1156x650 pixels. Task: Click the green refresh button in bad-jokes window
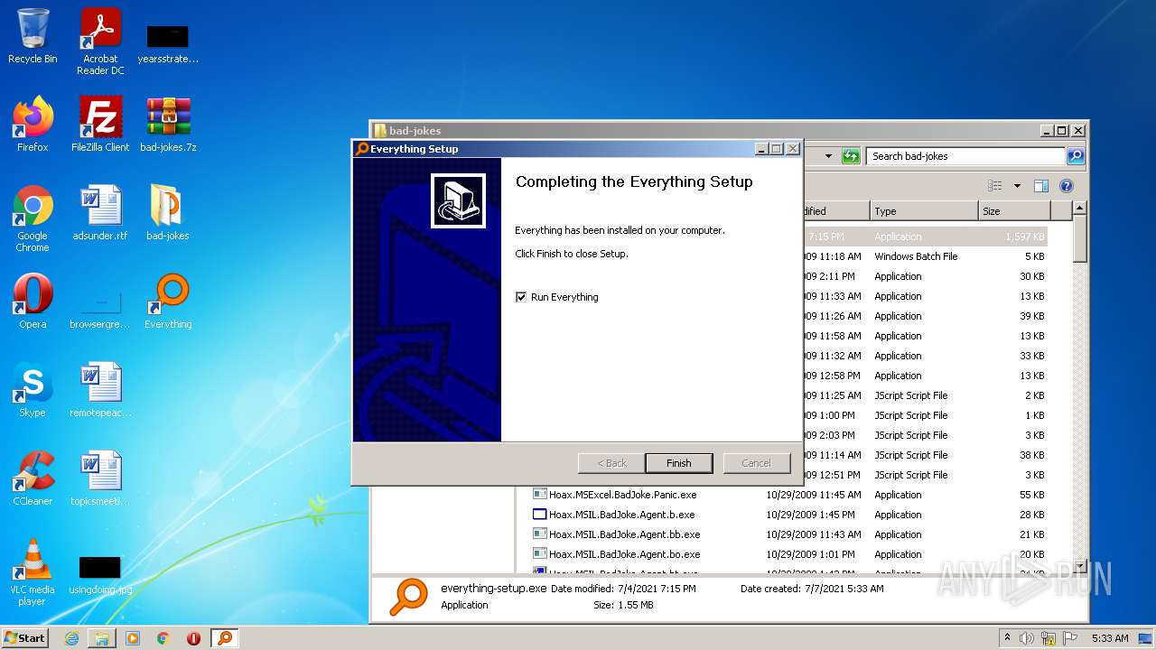coord(850,156)
